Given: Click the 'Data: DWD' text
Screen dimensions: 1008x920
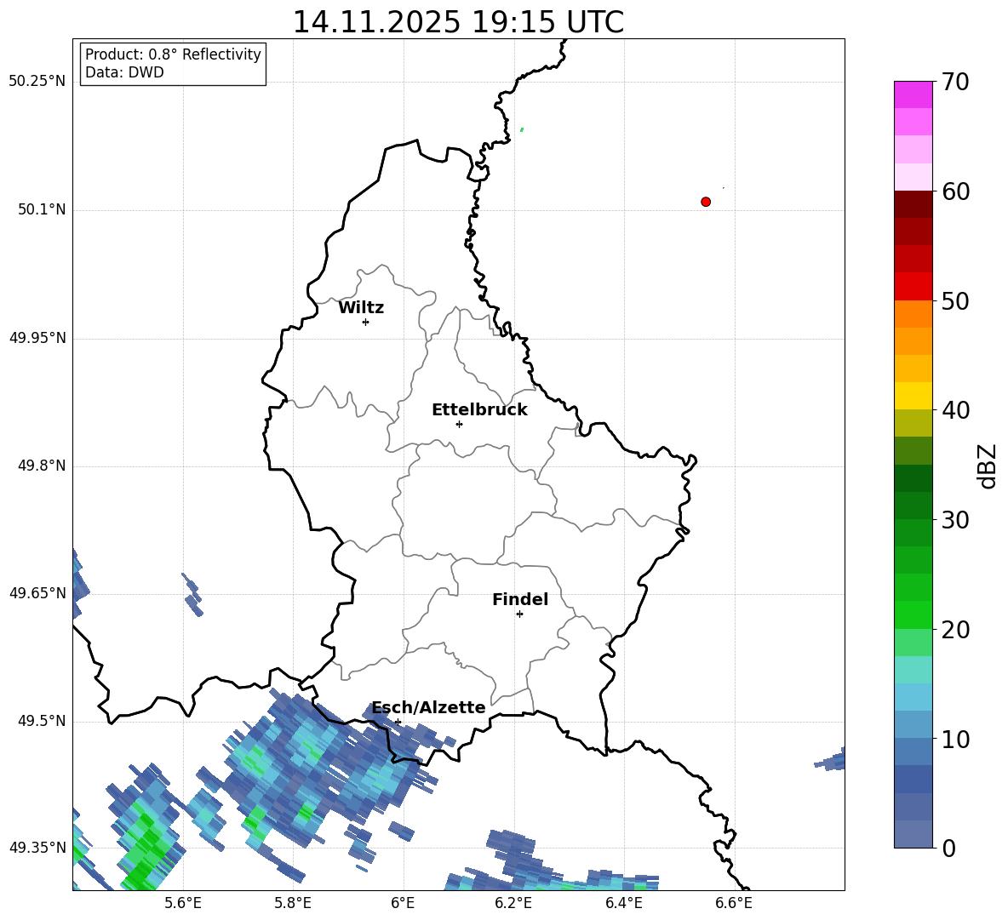Looking at the screenshot, I should coord(124,72).
